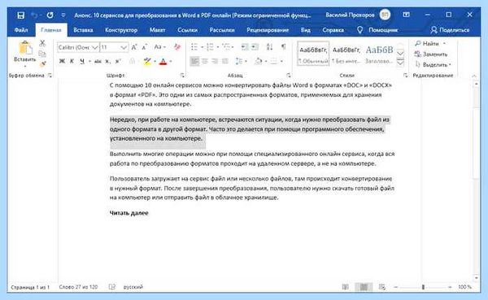Increase the font size
The height and width of the screenshot is (300, 488).
tap(134, 47)
